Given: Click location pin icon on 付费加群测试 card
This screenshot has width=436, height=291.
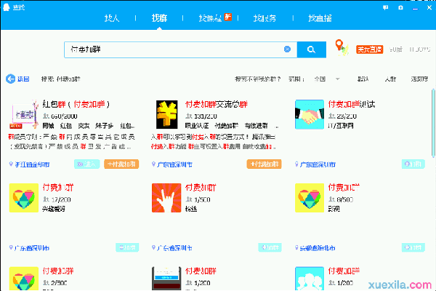Looking at the screenshot, I should [296, 164].
